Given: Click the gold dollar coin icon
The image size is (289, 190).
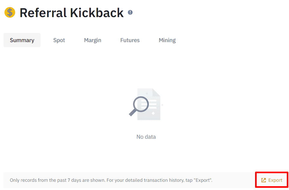Looking at the screenshot, I should click(x=10, y=13).
